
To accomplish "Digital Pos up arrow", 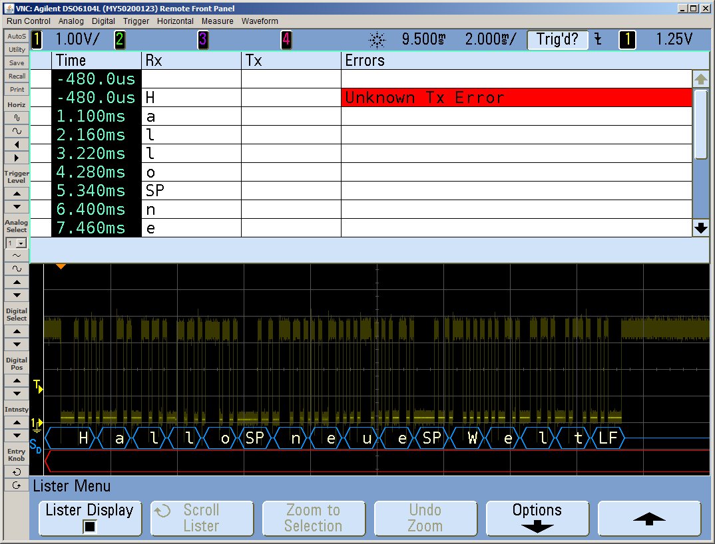I will tap(17, 380).
